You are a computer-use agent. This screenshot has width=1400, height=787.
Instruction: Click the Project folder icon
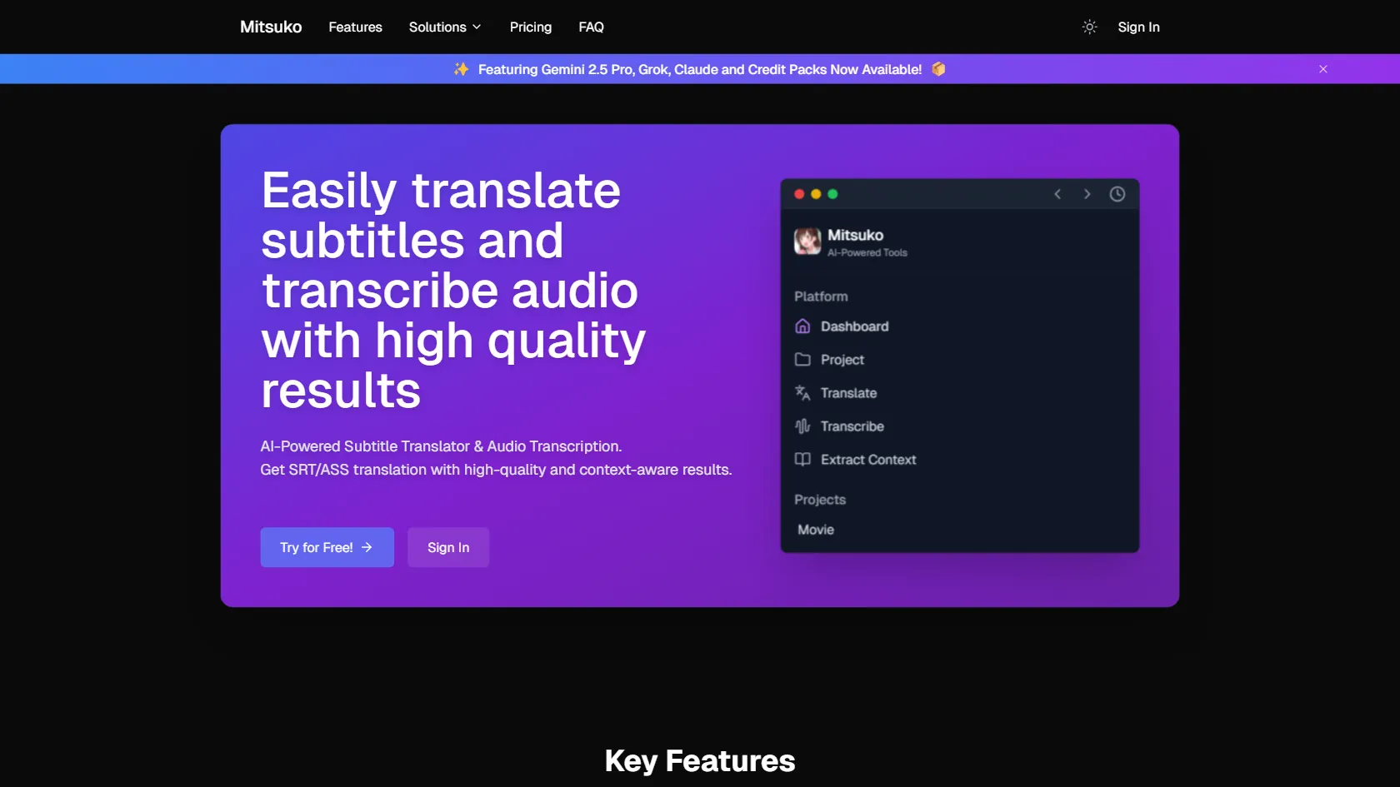tap(802, 360)
